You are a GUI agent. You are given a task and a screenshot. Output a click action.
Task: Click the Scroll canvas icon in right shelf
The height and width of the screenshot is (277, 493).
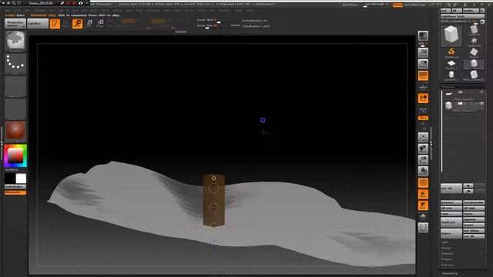tap(423, 52)
